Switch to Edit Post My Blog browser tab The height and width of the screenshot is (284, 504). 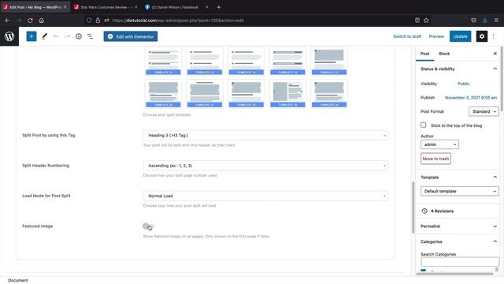tap(35, 7)
